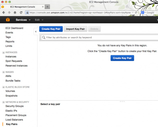Close the EC2 Management Console tab
This screenshot has width=158, height=127.
click(x=43, y=7)
